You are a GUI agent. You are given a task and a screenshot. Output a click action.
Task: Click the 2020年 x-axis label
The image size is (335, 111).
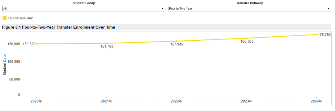click(36, 101)
